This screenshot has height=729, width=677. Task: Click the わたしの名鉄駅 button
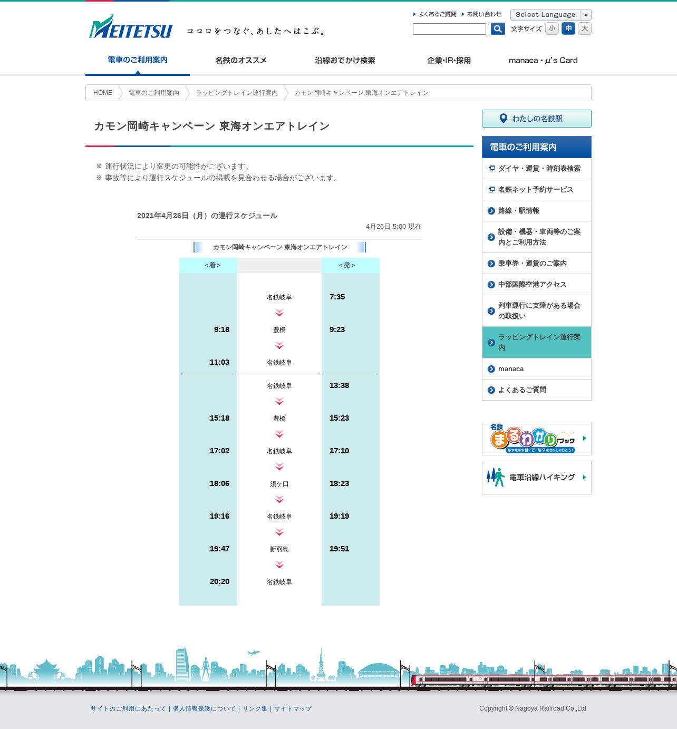click(537, 119)
